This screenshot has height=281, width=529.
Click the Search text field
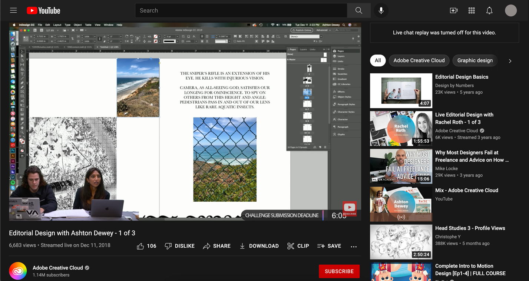(x=241, y=10)
